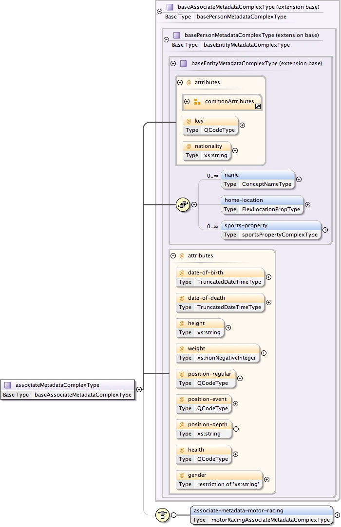Select the date-of-birth attribute box

tap(221, 277)
